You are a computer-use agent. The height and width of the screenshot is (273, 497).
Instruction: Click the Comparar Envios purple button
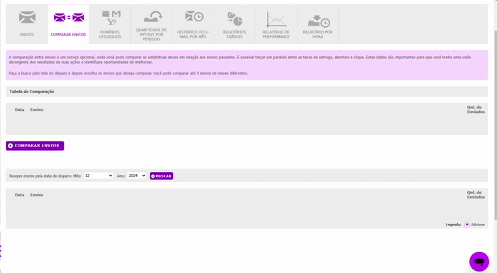[35, 146]
